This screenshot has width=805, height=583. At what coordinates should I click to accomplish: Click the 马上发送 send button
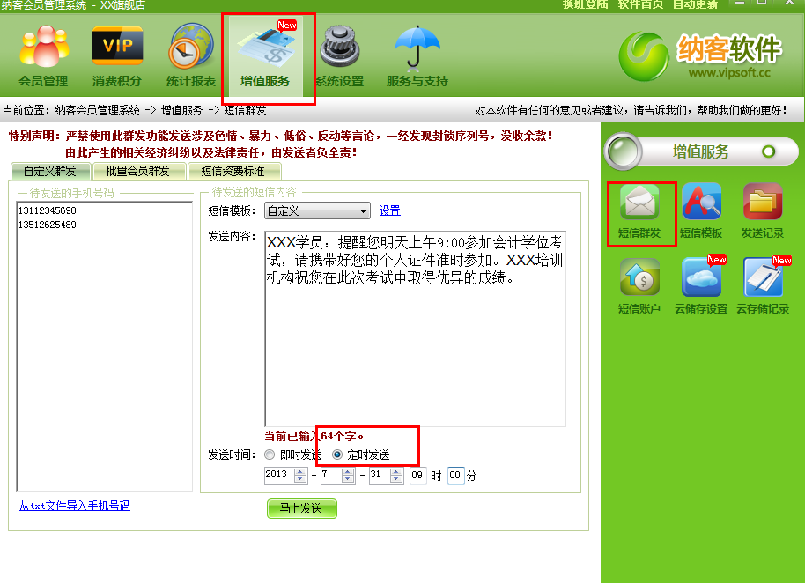click(x=301, y=509)
